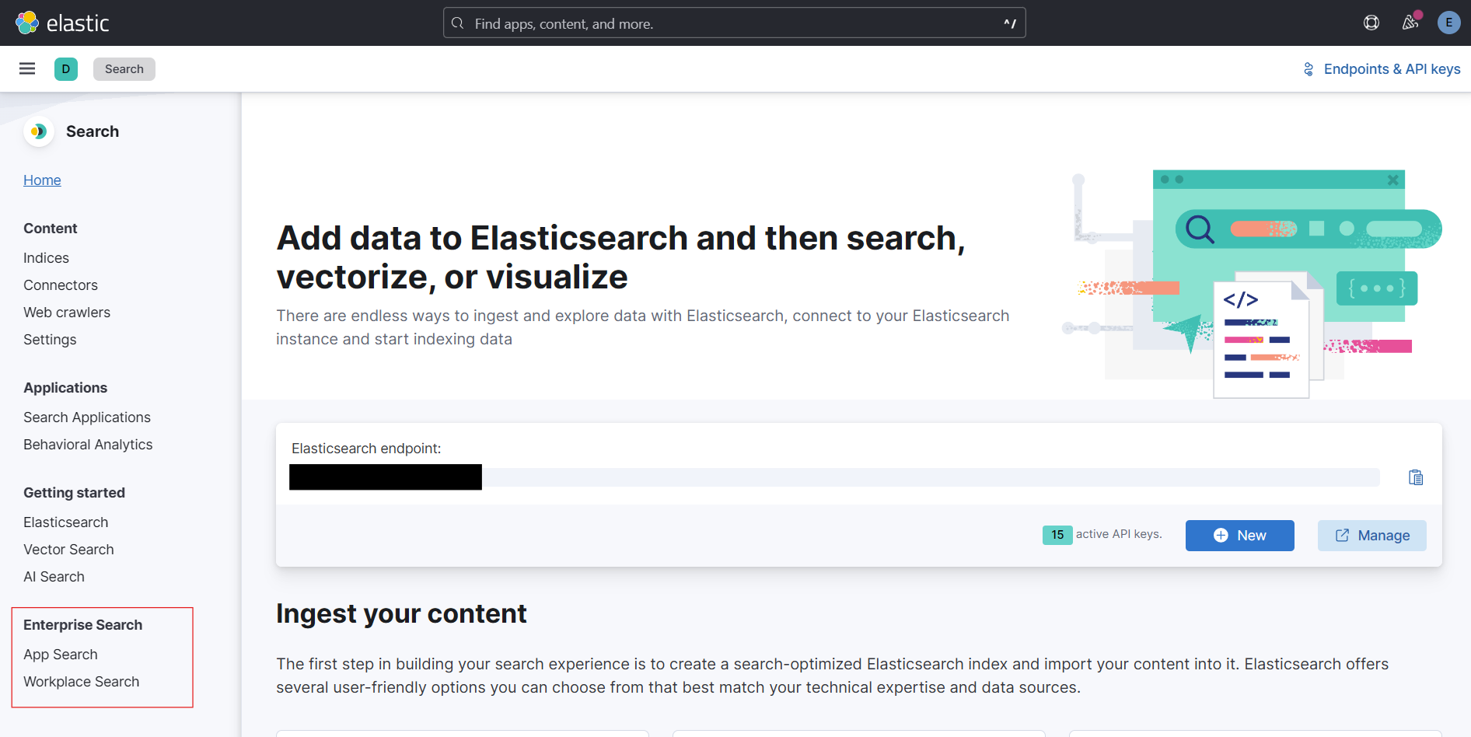
Task: Create a New API key
Action: tap(1239, 535)
